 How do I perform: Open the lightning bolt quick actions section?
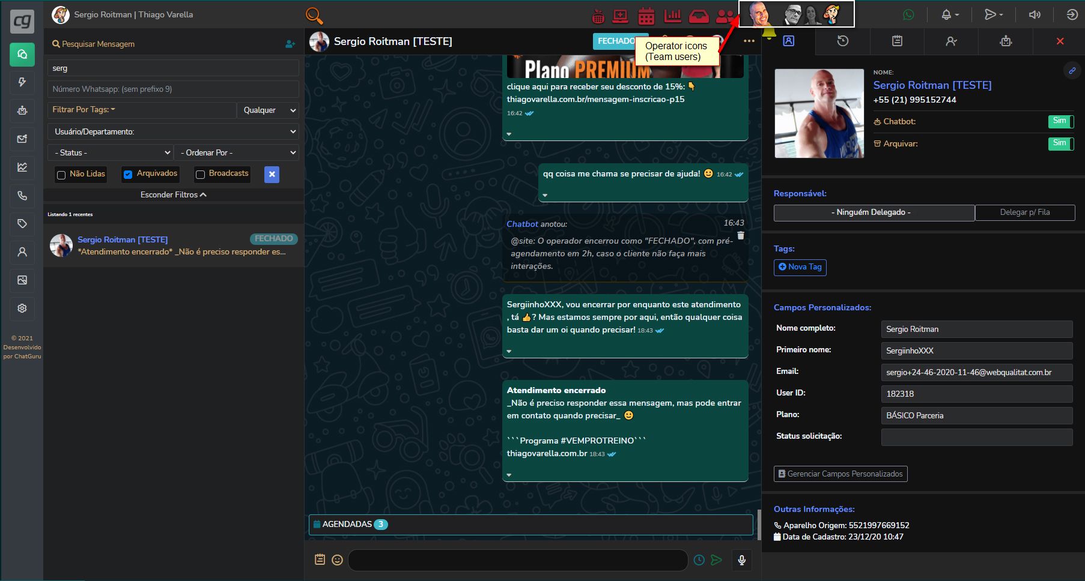22,82
